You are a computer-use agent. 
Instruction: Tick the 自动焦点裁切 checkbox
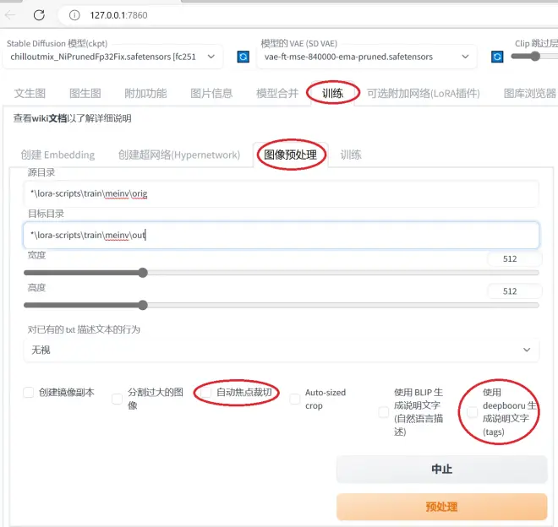(206, 392)
